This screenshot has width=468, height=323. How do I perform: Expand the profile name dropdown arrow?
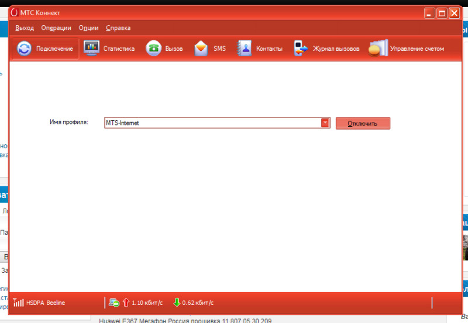click(x=325, y=123)
